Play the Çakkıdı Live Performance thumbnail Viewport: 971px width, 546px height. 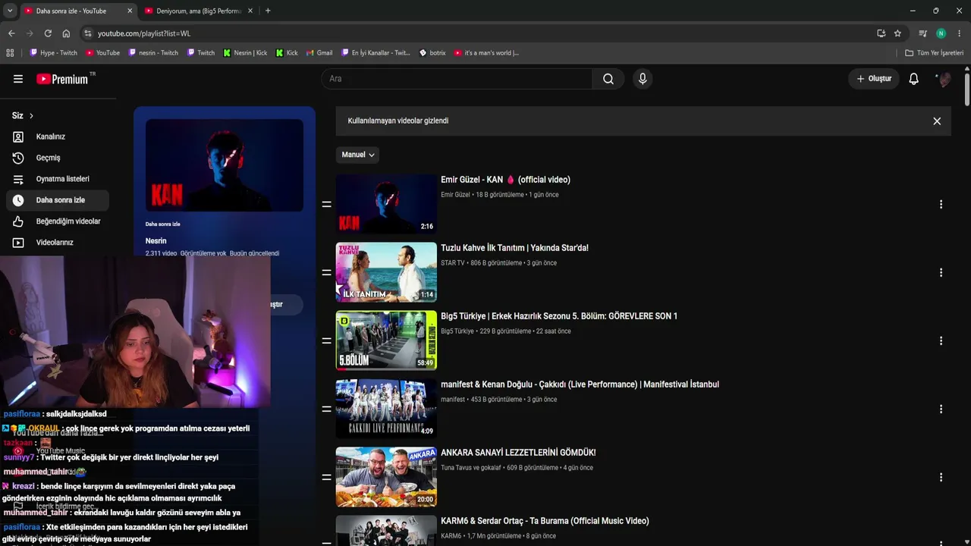click(386, 409)
